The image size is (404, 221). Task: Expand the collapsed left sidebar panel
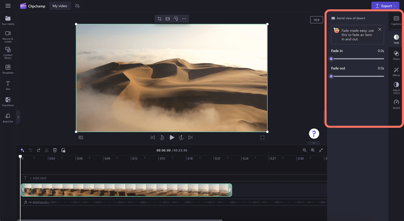coord(18,117)
